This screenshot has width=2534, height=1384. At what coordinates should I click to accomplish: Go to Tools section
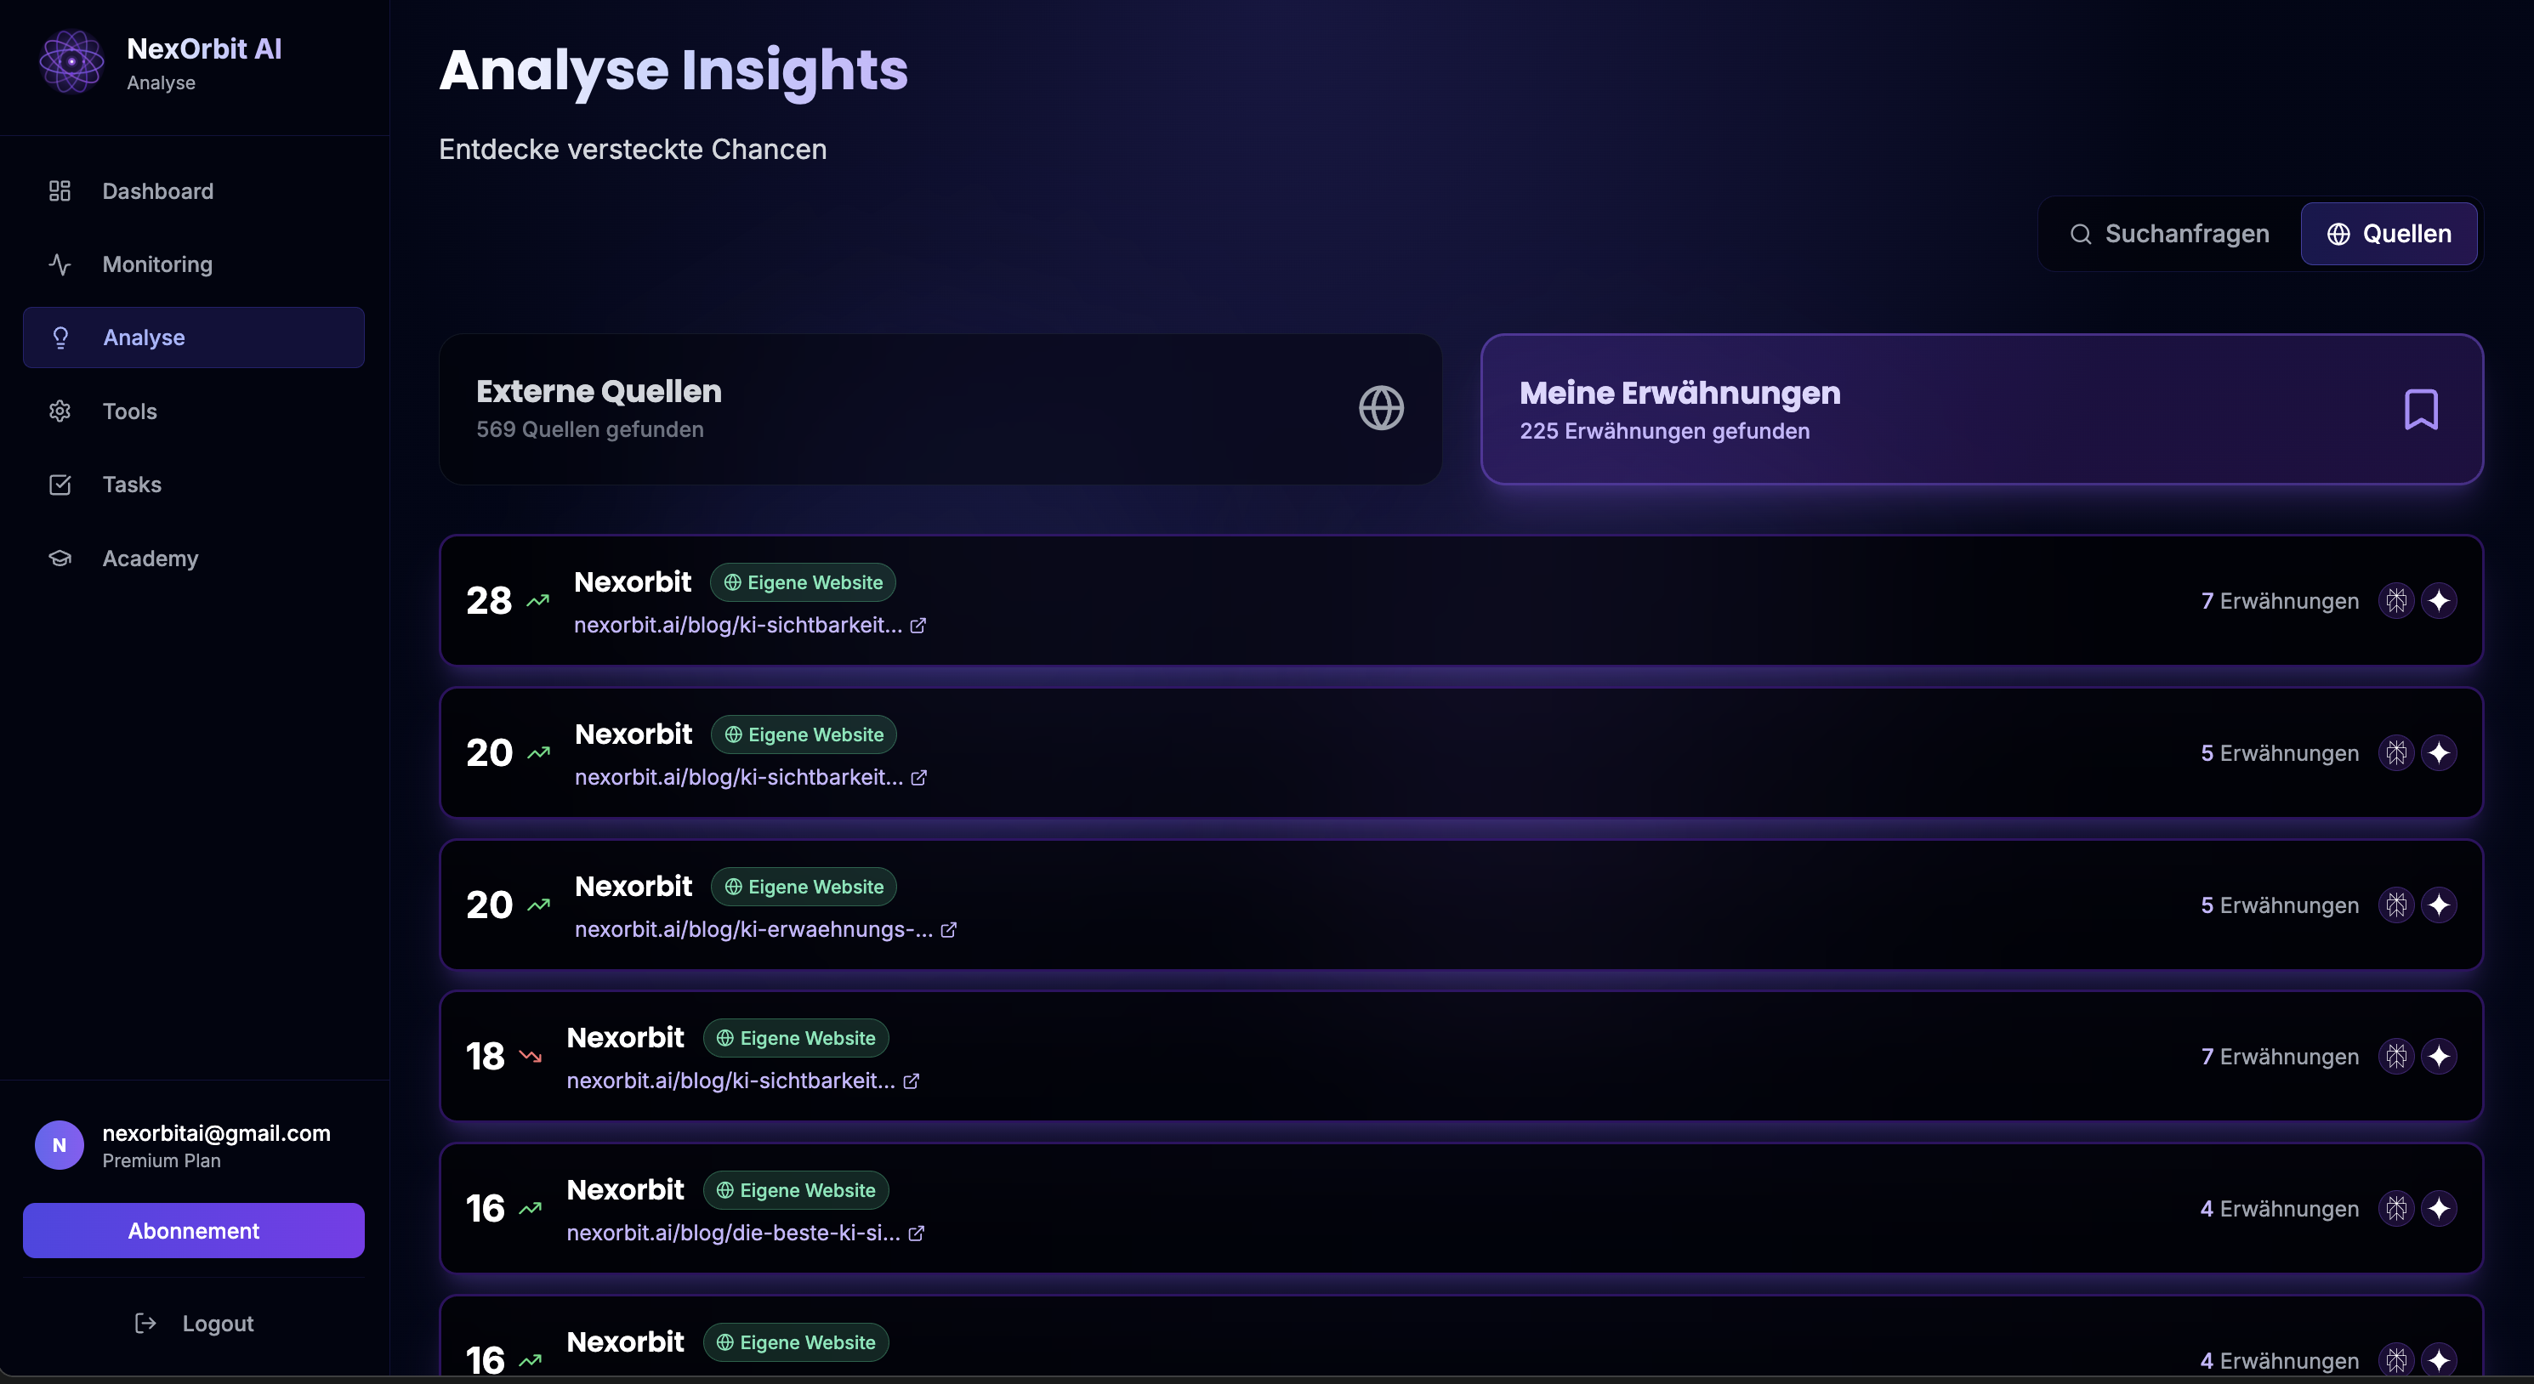pos(129,411)
